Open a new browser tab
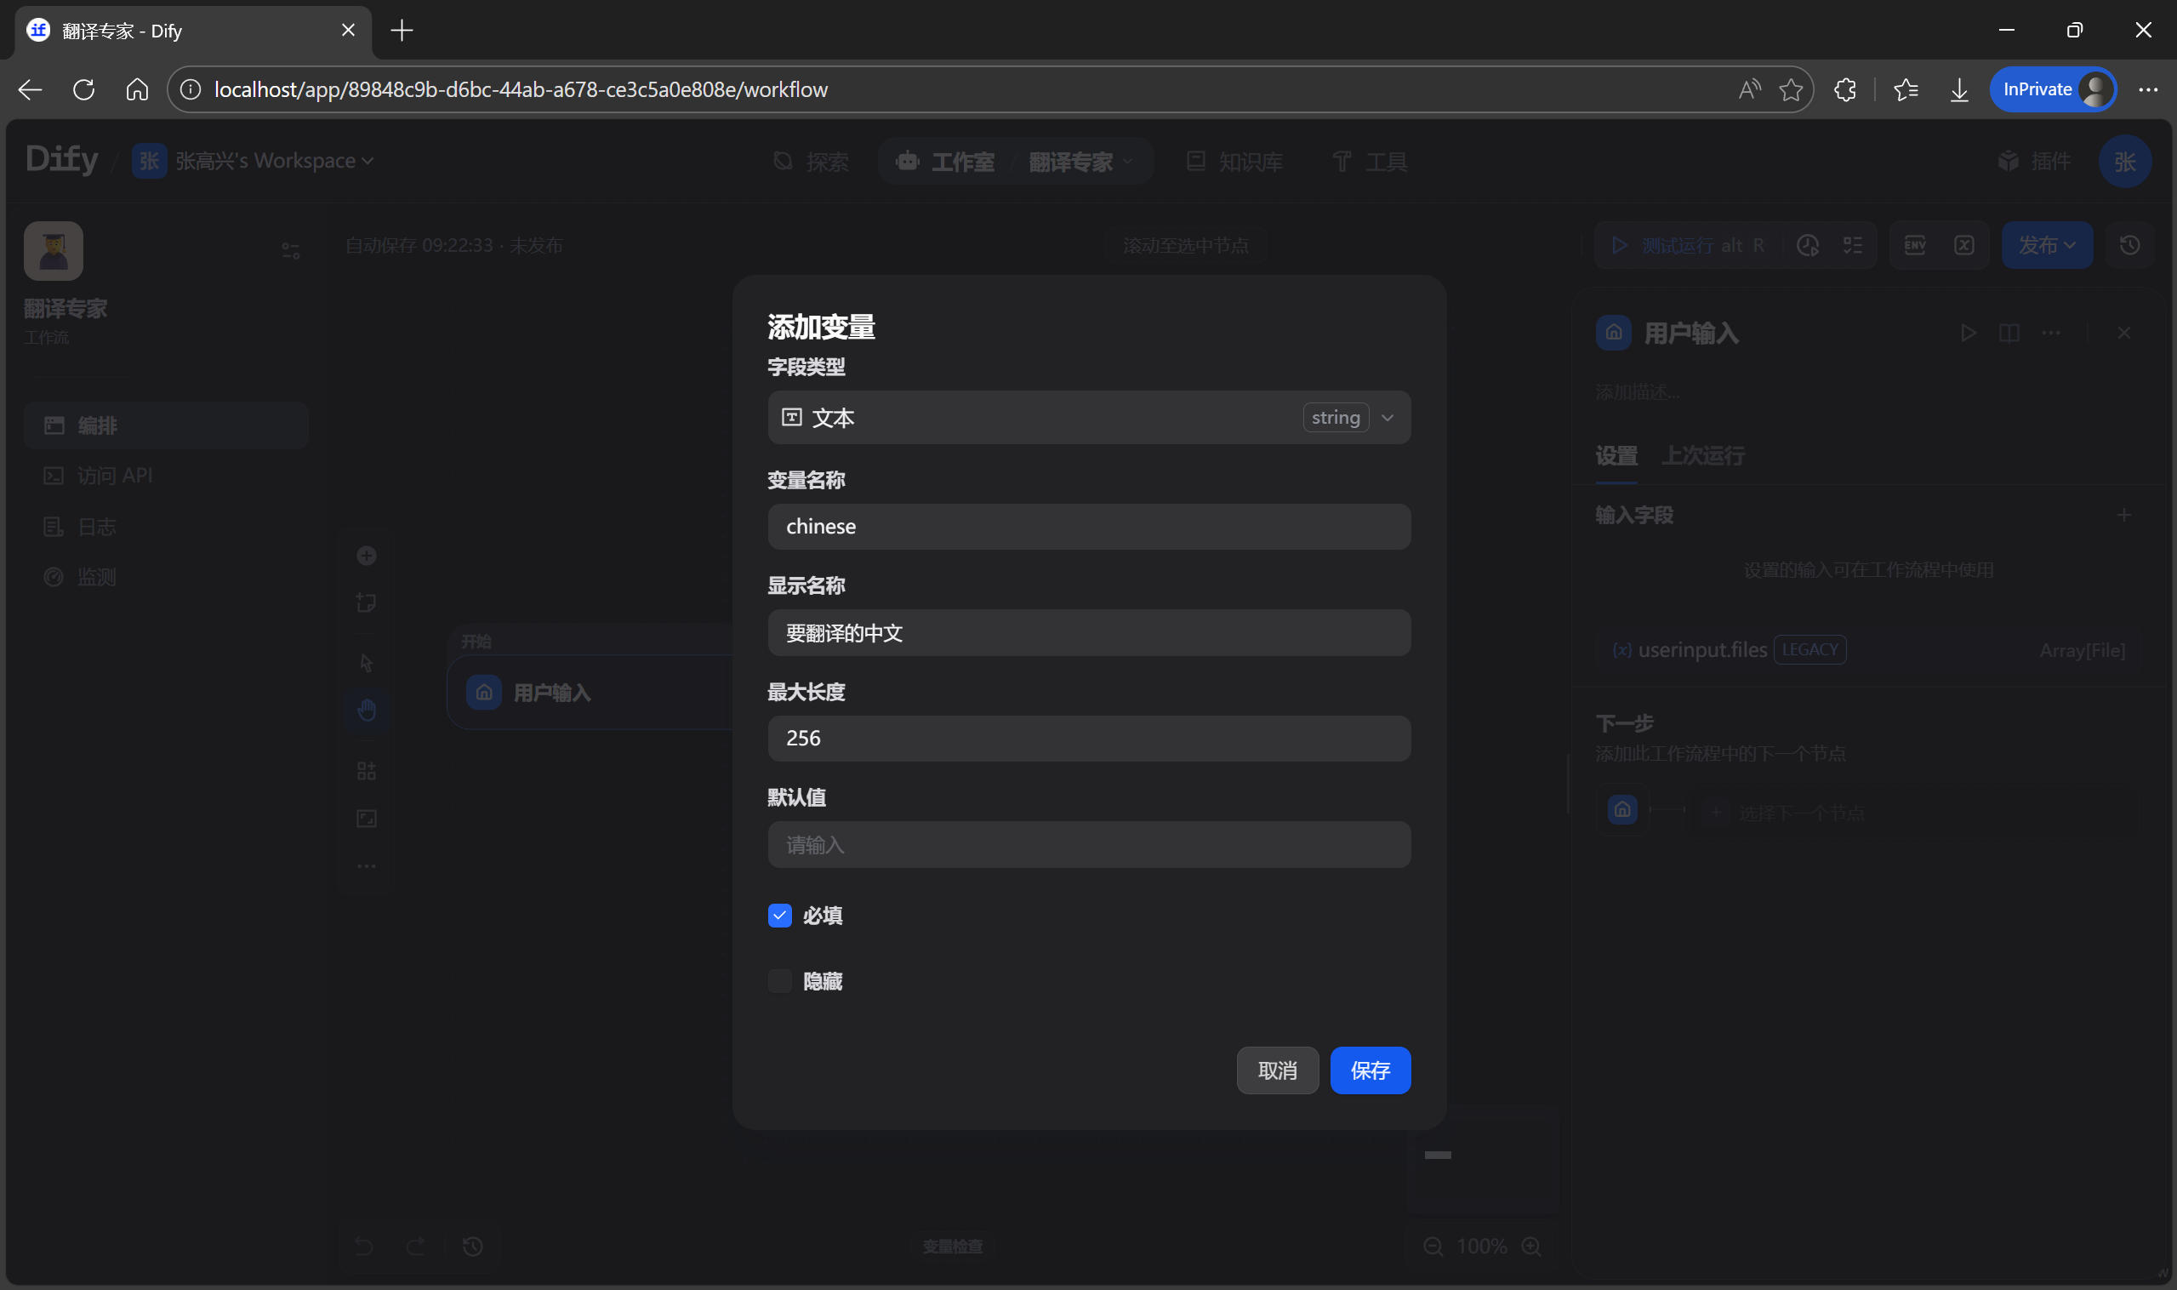 click(402, 31)
